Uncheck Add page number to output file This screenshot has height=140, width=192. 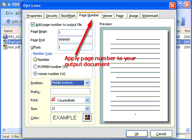33,25
